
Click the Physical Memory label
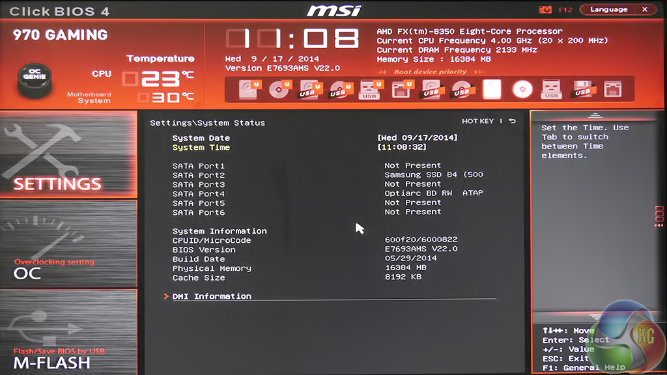(x=212, y=268)
